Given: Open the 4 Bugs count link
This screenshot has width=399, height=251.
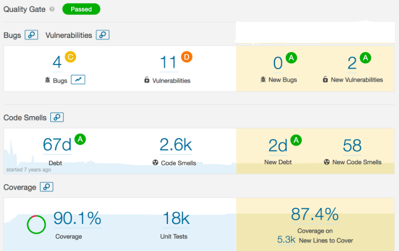Looking at the screenshot, I should coord(57,63).
